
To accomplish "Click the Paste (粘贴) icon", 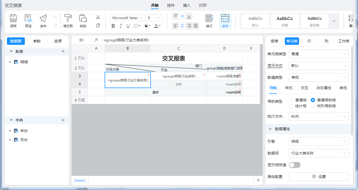I will (83, 18).
